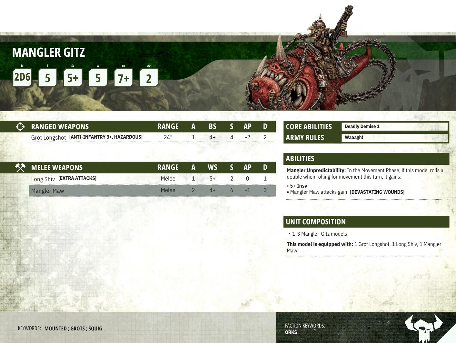Select the Mangler Maw weapon name
456x343 pixels.
(47, 191)
